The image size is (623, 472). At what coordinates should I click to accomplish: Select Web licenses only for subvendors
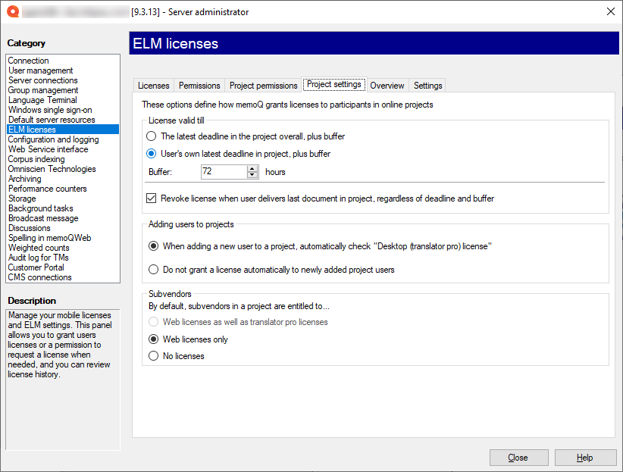[152, 339]
